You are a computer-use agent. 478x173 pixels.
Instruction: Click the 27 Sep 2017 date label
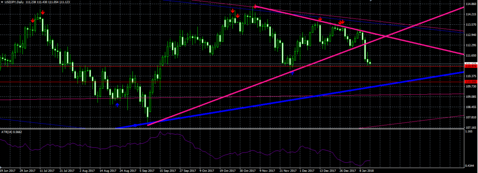click(188, 171)
